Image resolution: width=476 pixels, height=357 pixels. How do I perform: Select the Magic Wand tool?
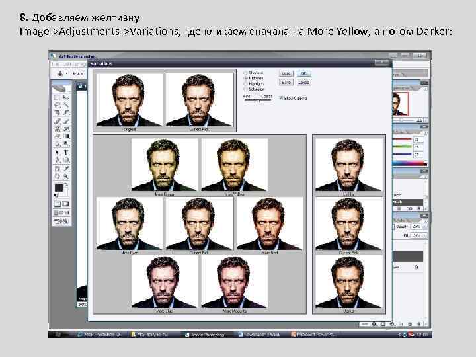(x=66, y=105)
